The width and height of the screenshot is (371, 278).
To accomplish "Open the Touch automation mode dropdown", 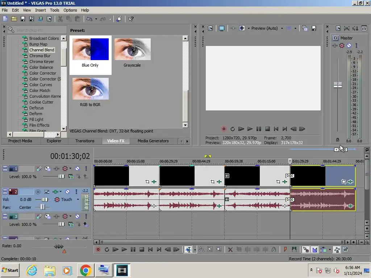I will 78,199.
